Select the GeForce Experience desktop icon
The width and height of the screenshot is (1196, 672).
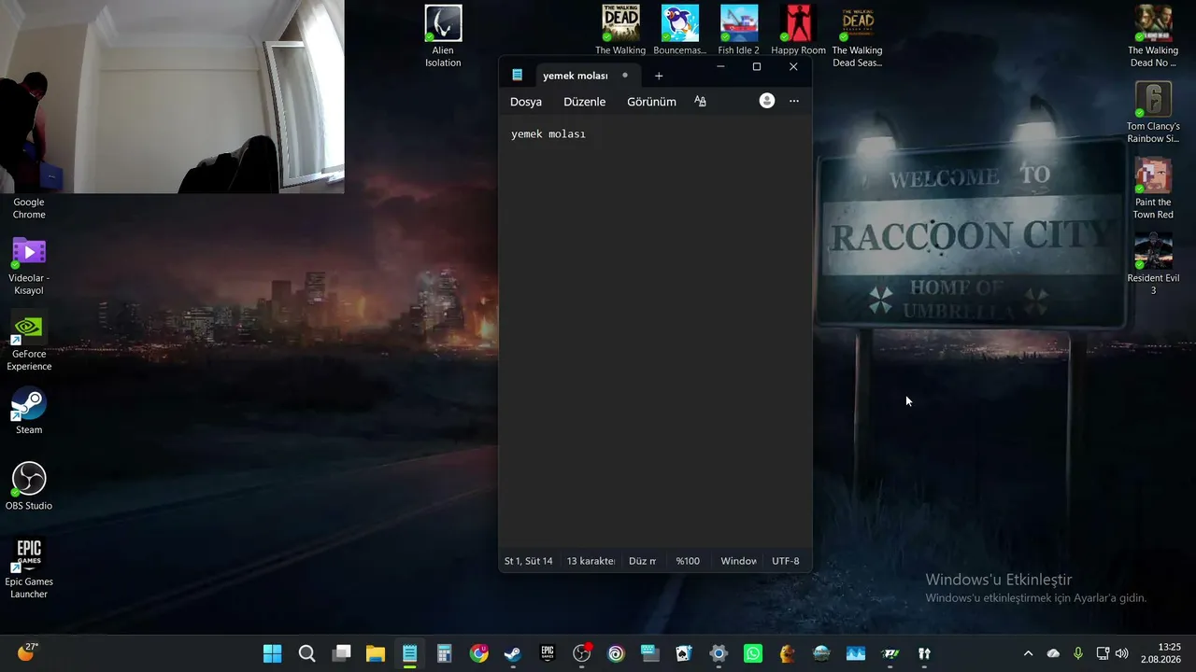coord(29,342)
